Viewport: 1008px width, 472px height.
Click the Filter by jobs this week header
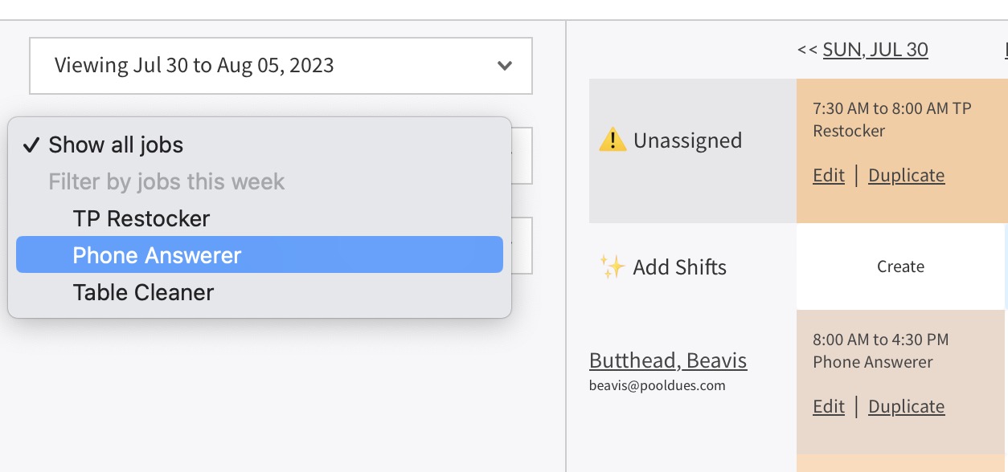pos(166,181)
